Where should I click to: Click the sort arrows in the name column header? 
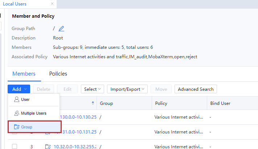click(93, 103)
